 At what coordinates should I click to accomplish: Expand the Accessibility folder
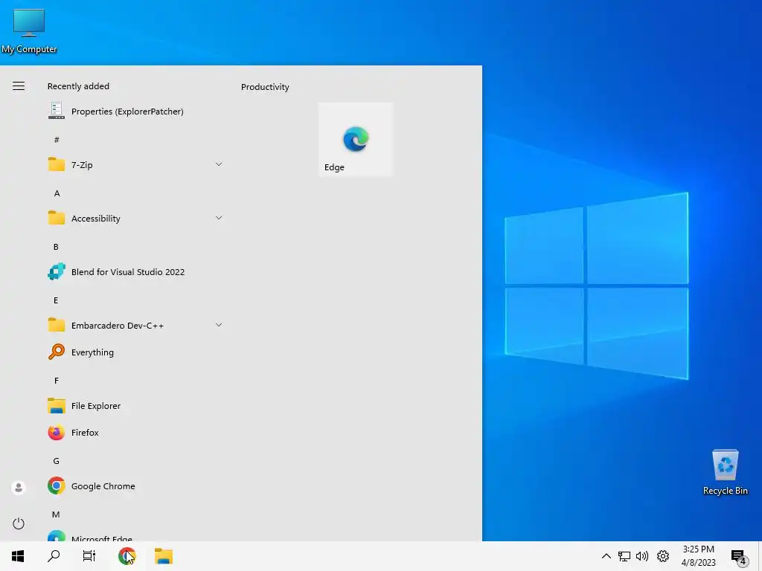136,218
